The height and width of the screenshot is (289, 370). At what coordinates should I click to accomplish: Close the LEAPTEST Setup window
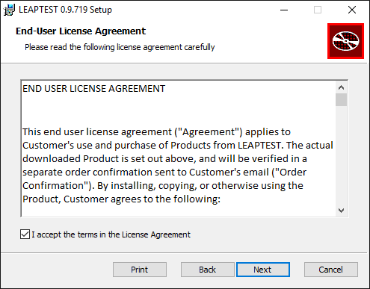[x=352, y=10]
